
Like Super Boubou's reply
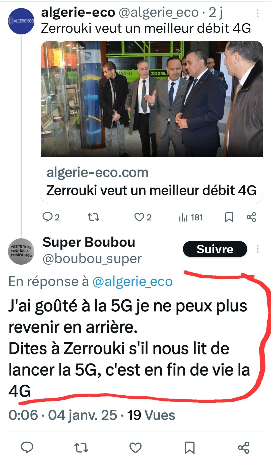pos(135,448)
